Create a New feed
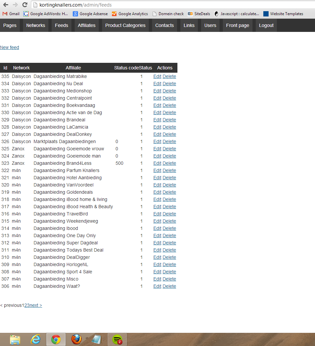Viewport: 315px width, 346px height. (10, 47)
